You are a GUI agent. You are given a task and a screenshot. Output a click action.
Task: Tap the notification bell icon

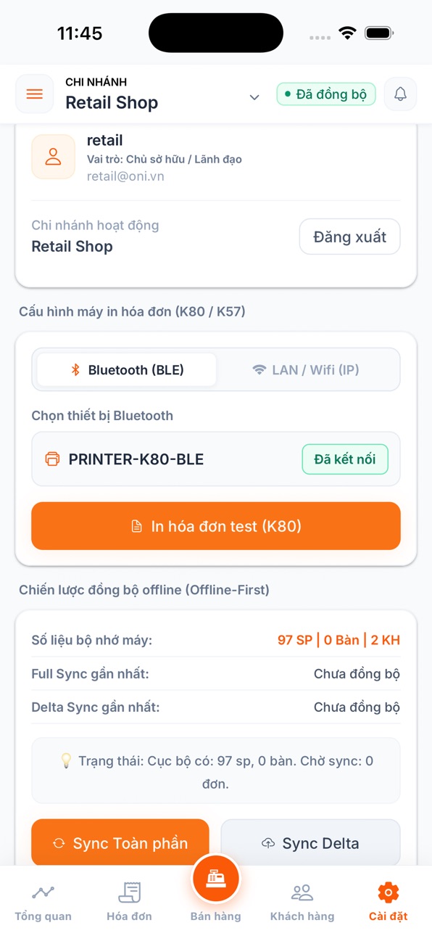(x=400, y=94)
